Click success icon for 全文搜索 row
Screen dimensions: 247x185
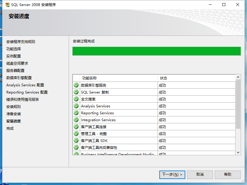pos(76,99)
